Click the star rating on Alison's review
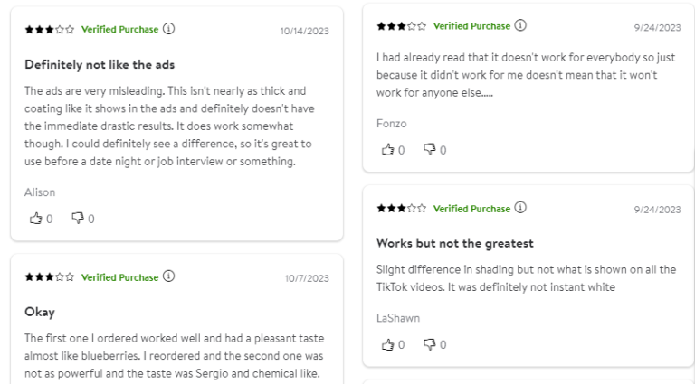This screenshot has width=695, height=384. pyautogui.click(x=50, y=30)
